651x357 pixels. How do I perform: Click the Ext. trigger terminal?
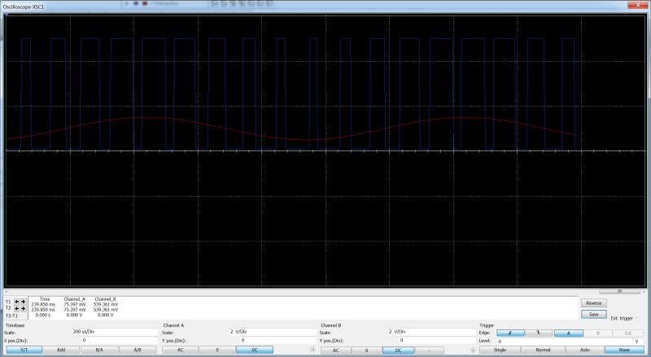[639, 319]
